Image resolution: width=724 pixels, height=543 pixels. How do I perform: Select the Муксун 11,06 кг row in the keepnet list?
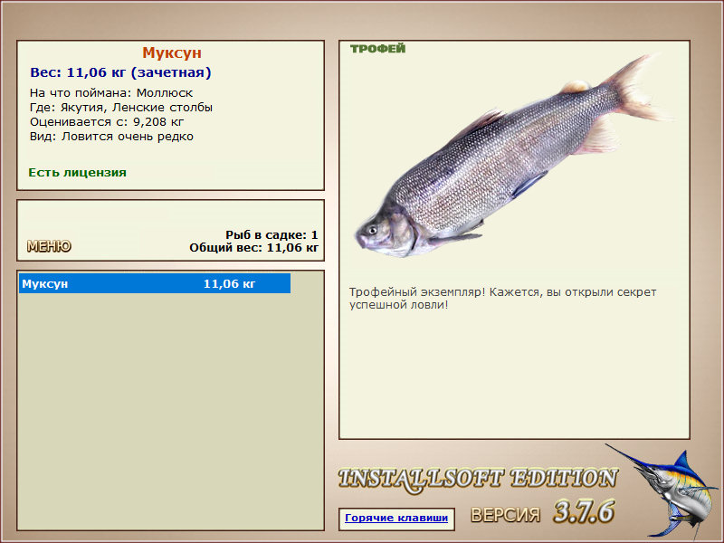(x=155, y=283)
